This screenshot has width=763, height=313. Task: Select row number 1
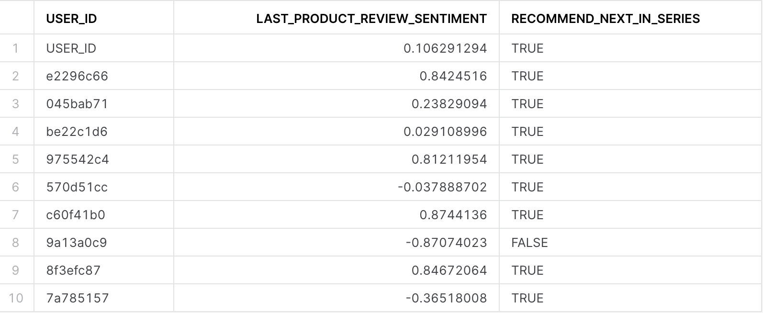click(x=17, y=48)
